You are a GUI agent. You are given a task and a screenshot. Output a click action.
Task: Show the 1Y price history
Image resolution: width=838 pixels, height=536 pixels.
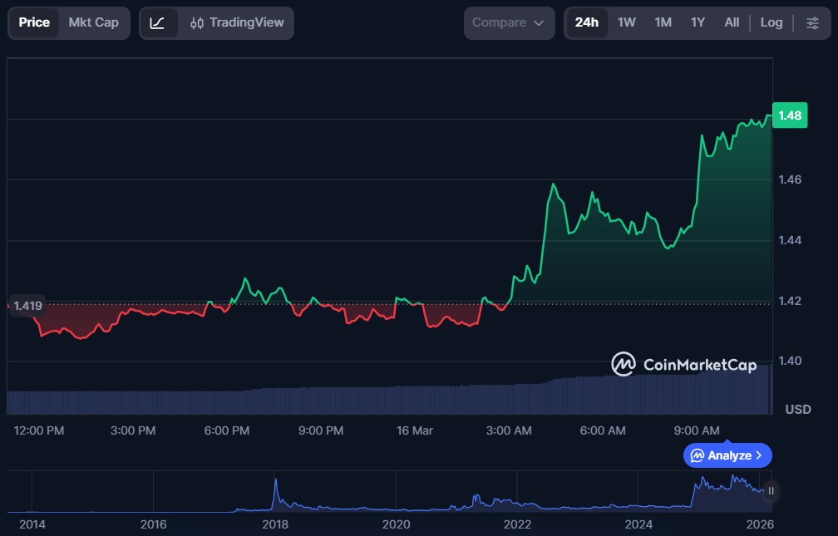point(698,22)
